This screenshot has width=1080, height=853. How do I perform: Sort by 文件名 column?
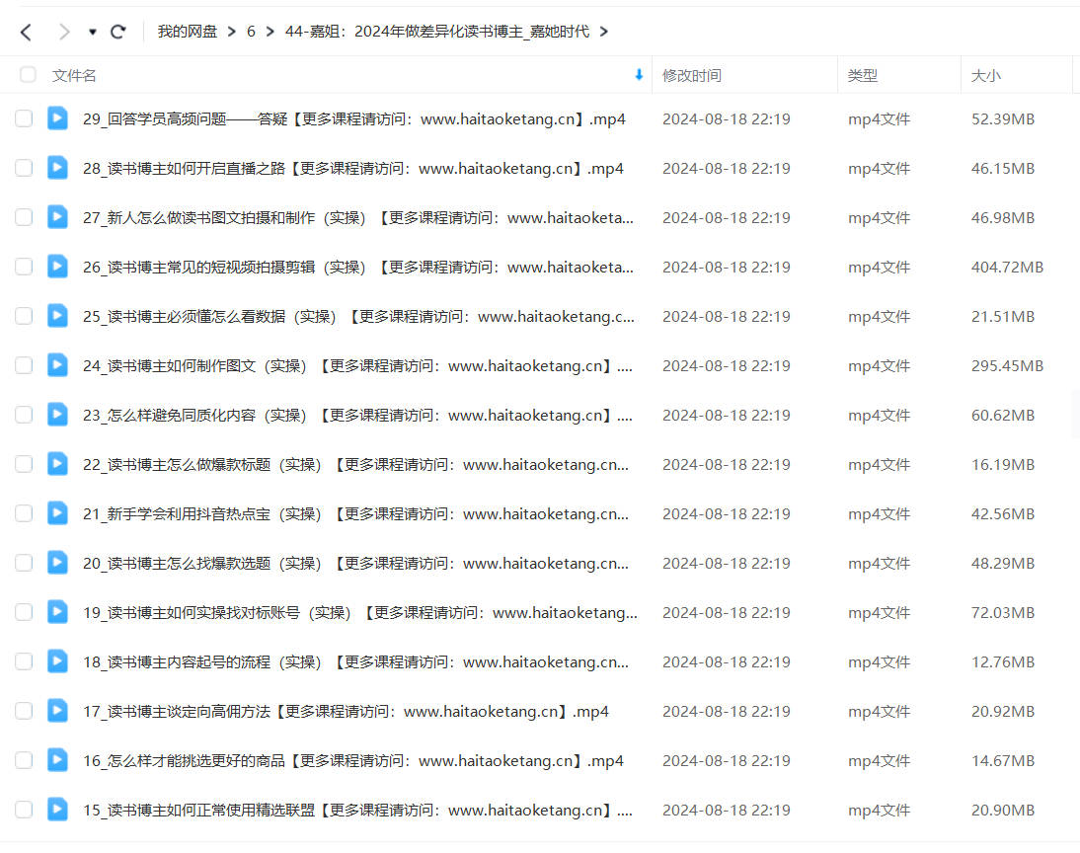click(74, 76)
